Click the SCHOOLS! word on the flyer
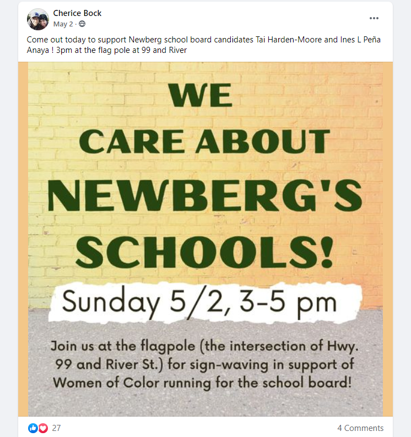Image resolution: width=411 pixels, height=437 pixels. [x=204, y=252]
